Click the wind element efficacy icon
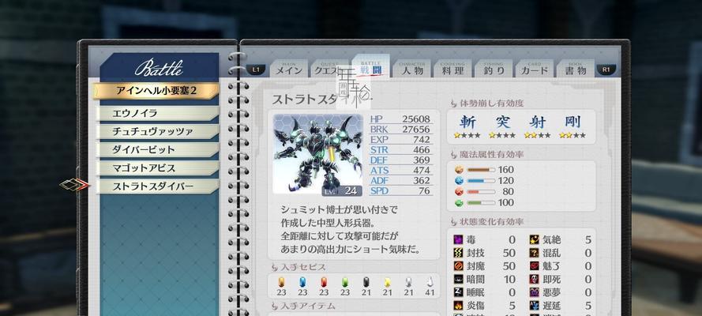Viewport: 702px width, 316px height. (459, 203)
